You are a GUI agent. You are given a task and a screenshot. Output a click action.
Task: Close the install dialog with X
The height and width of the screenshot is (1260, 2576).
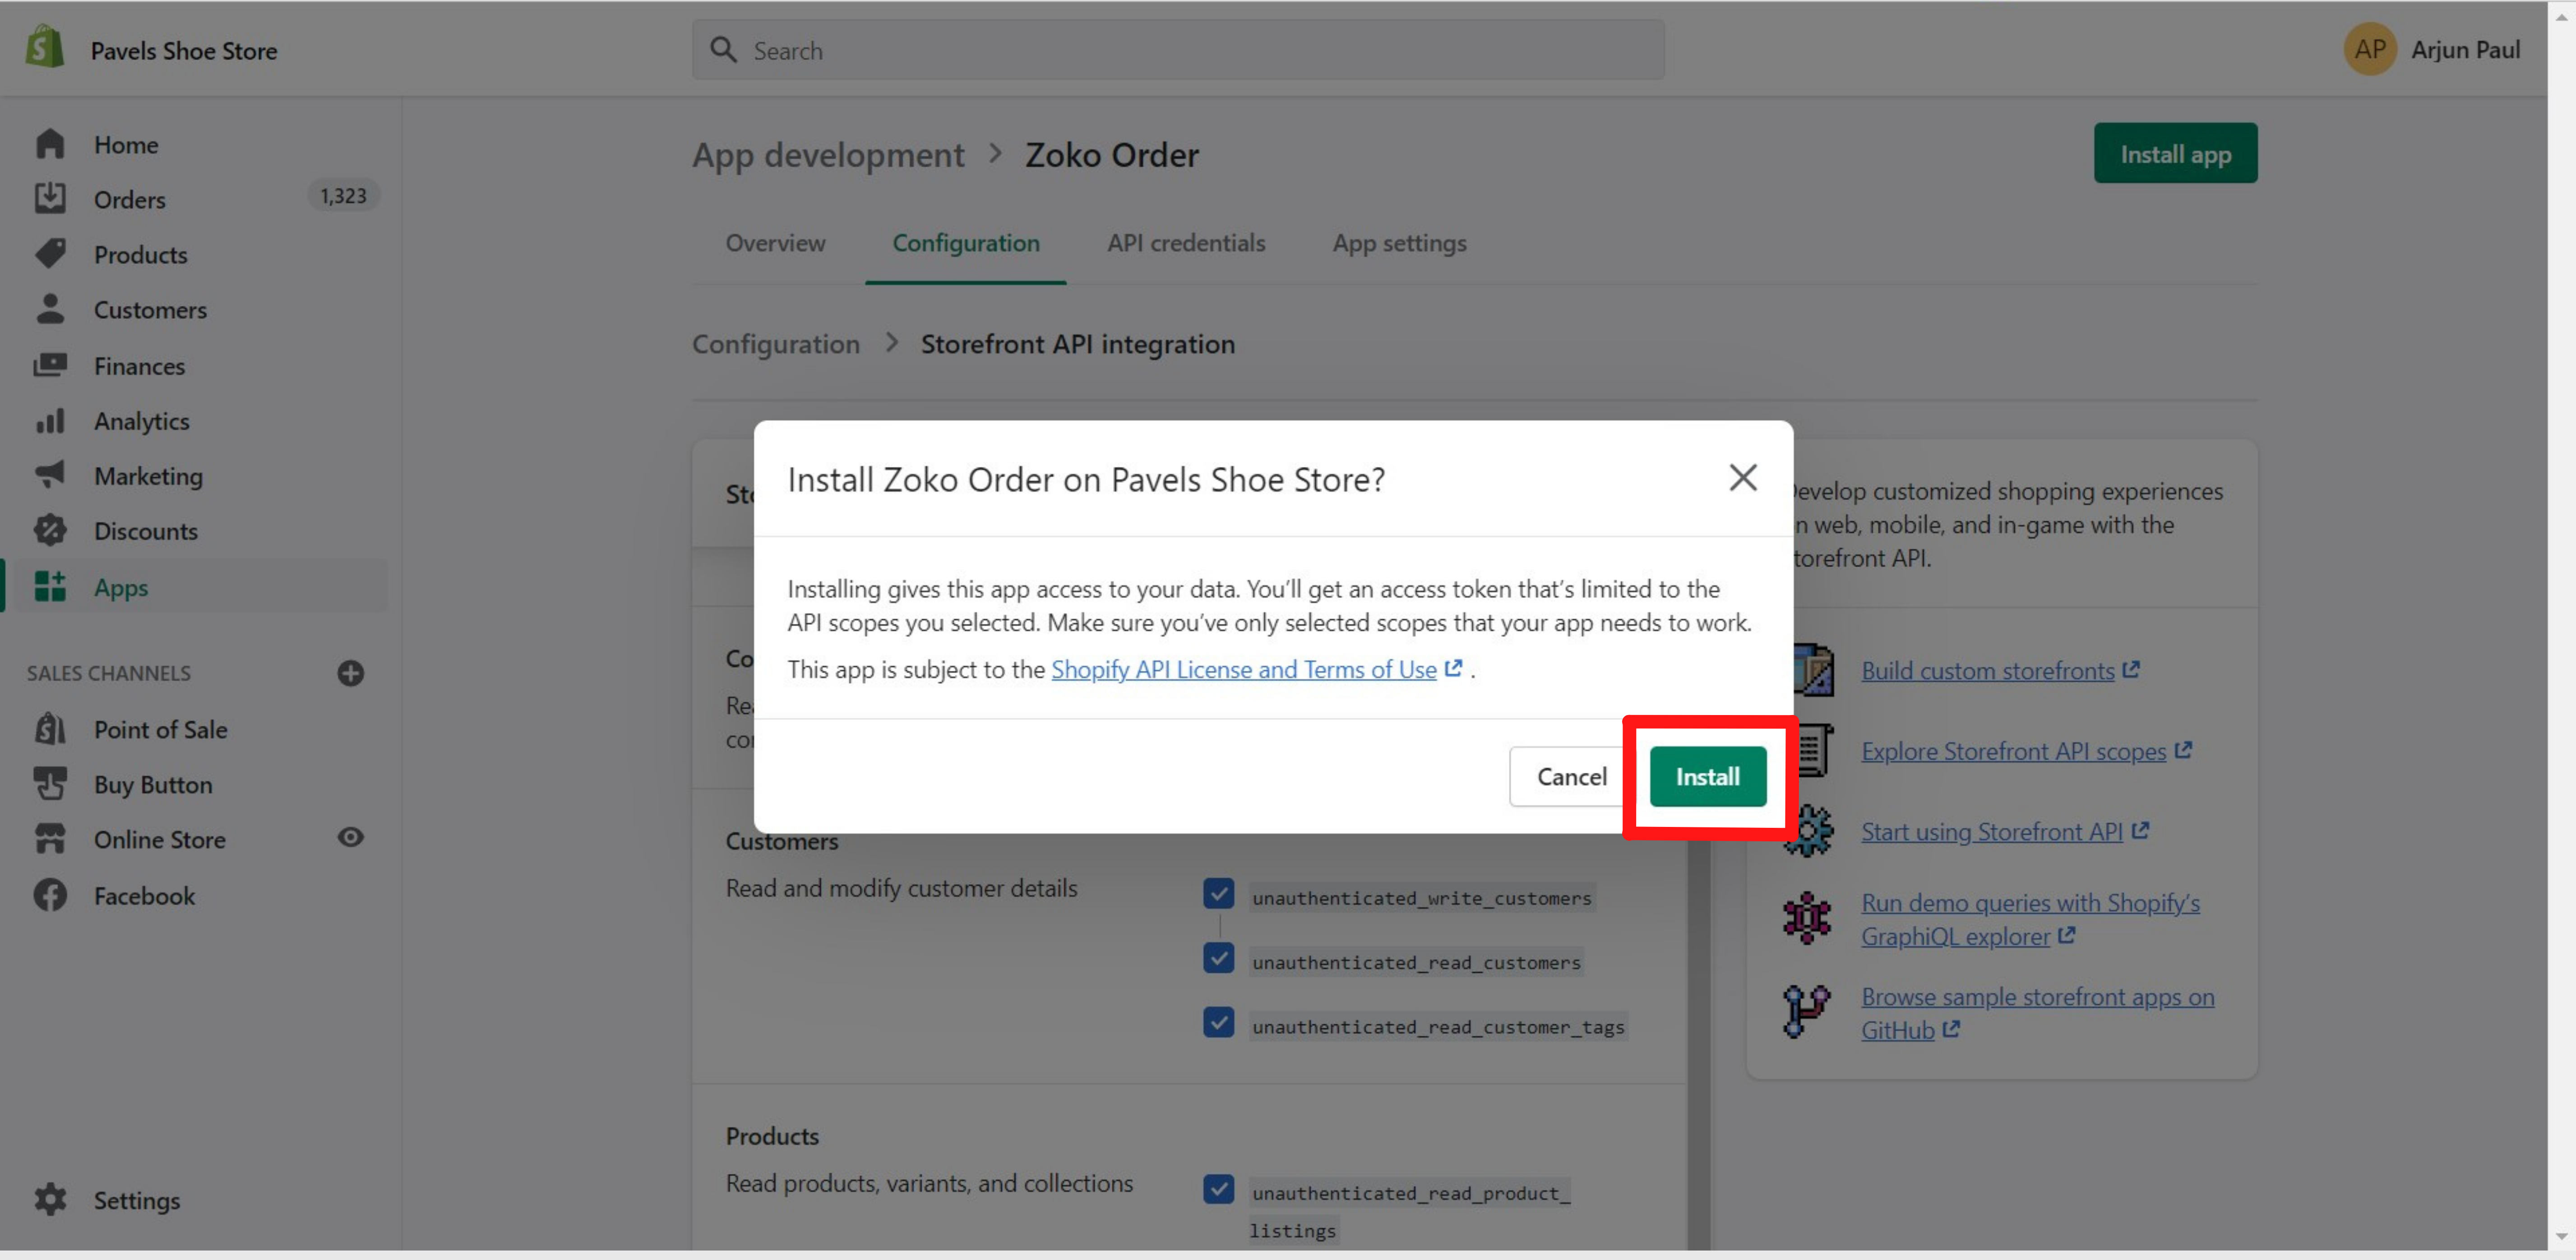coord(1743,478)
